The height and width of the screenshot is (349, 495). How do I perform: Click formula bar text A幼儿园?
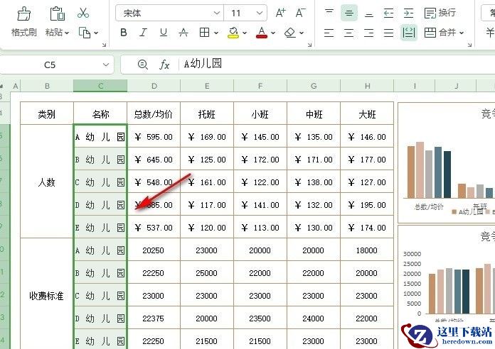click(x=203, y=64)
